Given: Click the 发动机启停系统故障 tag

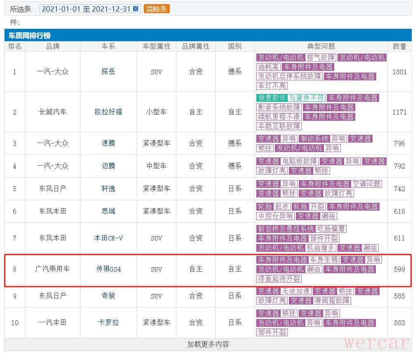Looking at the screenshot, I should tap(290, 77).
